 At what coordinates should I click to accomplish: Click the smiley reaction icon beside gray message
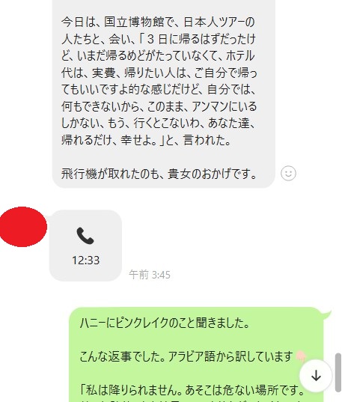[x=288, y=174]
